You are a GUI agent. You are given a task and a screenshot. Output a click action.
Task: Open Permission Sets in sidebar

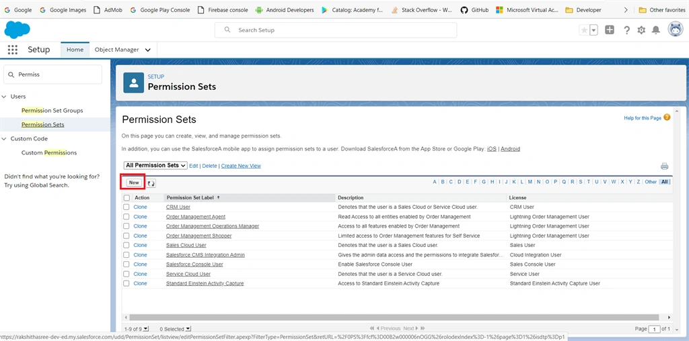(x=42, y=124)
